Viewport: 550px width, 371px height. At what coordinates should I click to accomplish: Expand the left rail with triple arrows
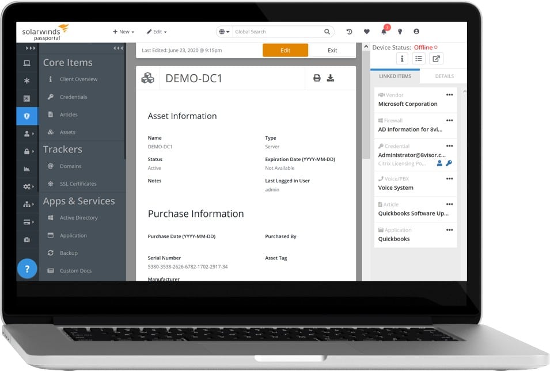[x=31, y=48]
